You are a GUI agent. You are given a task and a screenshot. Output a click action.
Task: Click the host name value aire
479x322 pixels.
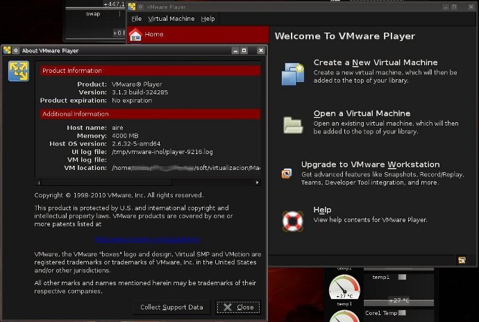point(117,128)
